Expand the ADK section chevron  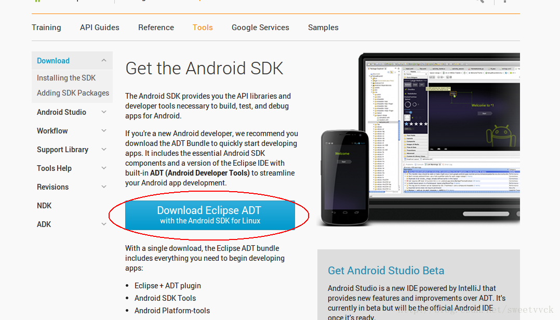[x=104, y=224]
